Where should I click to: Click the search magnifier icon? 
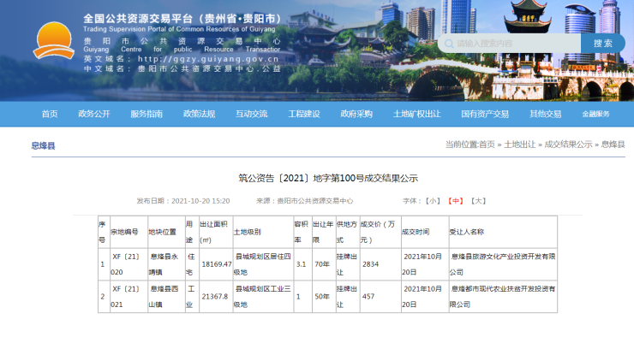pyautogui.click(x=449, y=44)
